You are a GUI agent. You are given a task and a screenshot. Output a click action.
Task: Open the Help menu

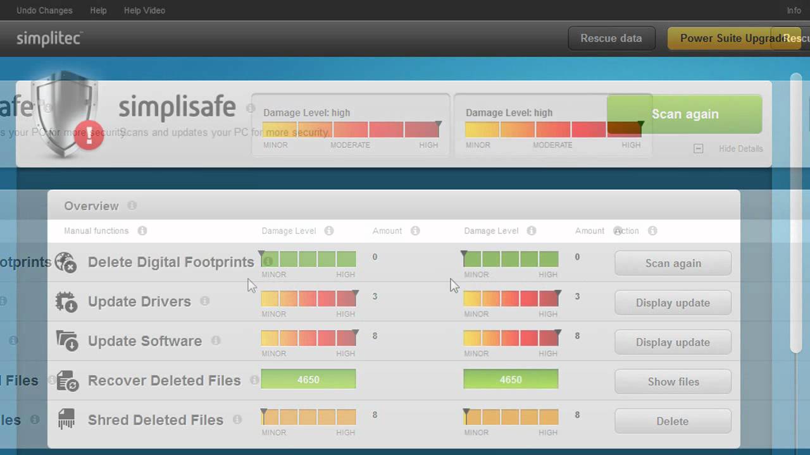tap(98, 10)
